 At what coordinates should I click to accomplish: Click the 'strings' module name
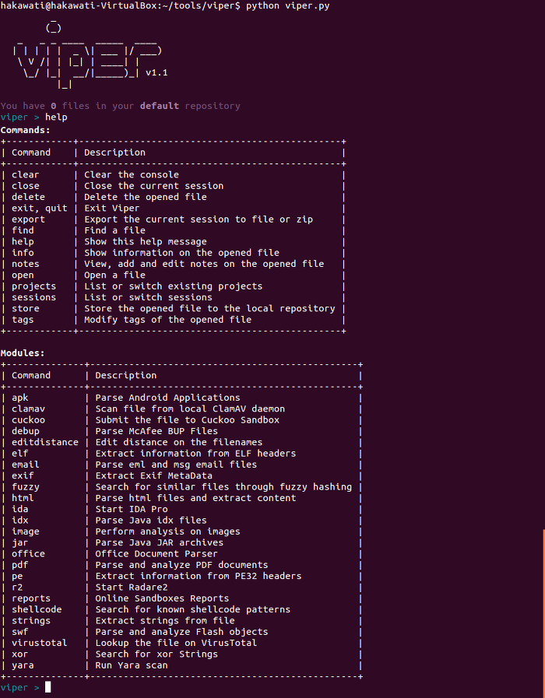pyautogui.click(x=31, y=620)
